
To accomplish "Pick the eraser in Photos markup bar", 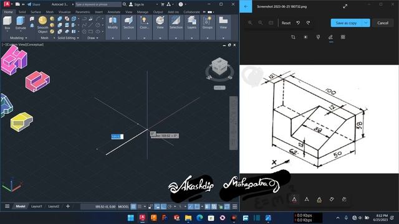I will click(332, 199).
